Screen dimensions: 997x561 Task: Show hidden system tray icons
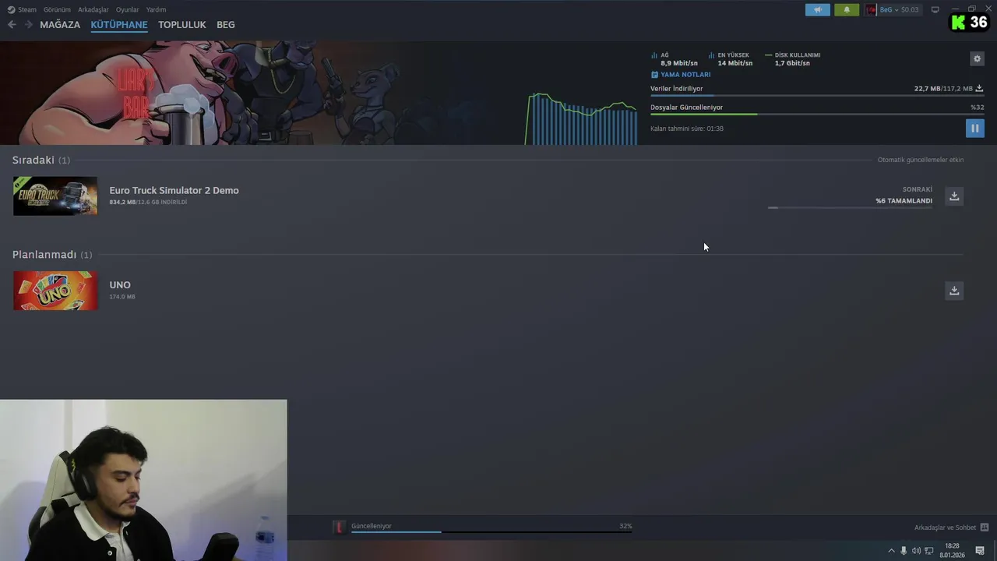click(x=892, y=551)
